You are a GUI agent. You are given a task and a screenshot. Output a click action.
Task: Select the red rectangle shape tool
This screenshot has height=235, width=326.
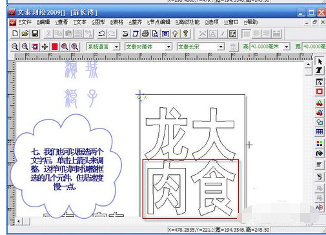tap(320, 92)
